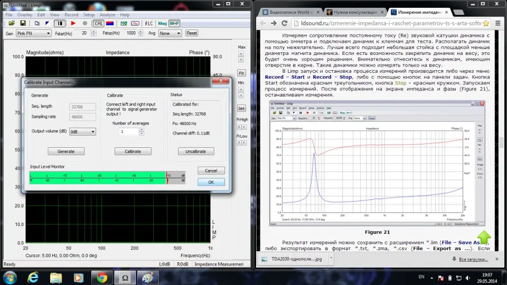Open the Output volume 0dB dropdown
The height and width of the screenshot is (285, 507).
coord(82,131)
